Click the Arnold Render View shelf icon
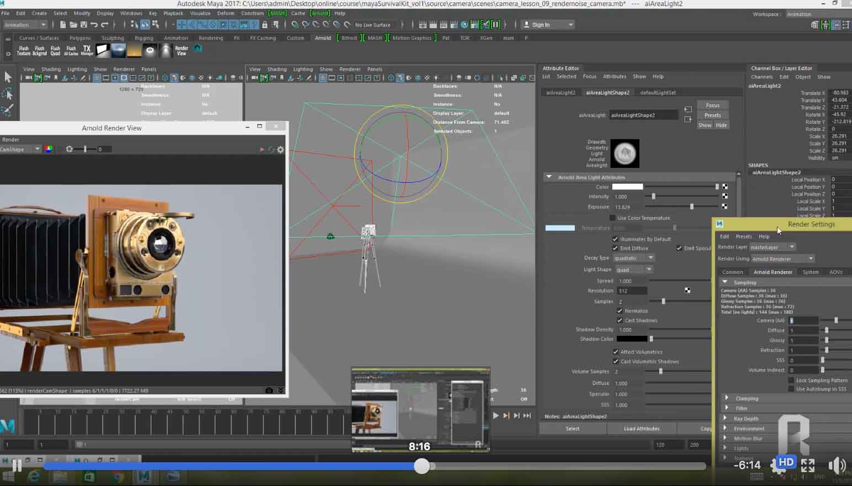 (x=181, y=50)
